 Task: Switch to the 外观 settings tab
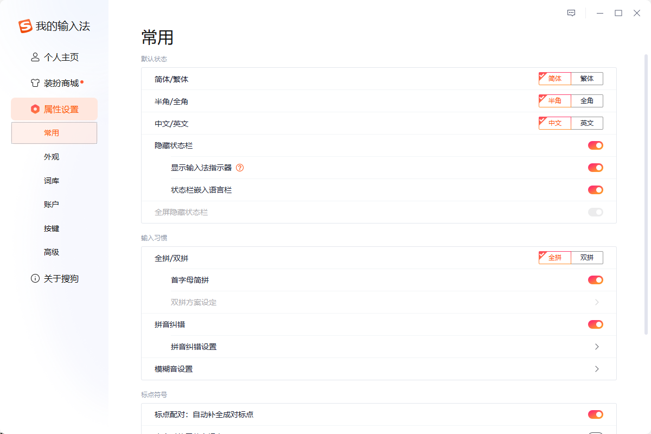click(52, 157)
